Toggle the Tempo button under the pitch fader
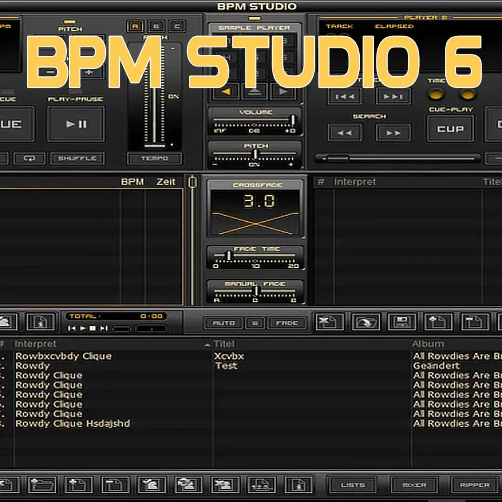Viewport: 502px width, 502px height. tap(155, 159)
